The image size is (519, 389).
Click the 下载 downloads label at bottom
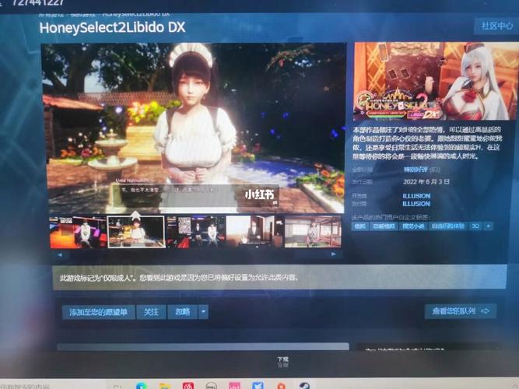[x=282, y=359]
